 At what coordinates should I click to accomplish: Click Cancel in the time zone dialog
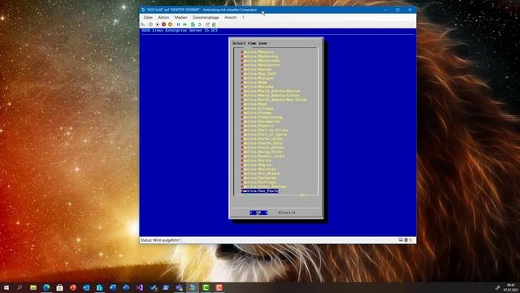[x=287, y=212]
